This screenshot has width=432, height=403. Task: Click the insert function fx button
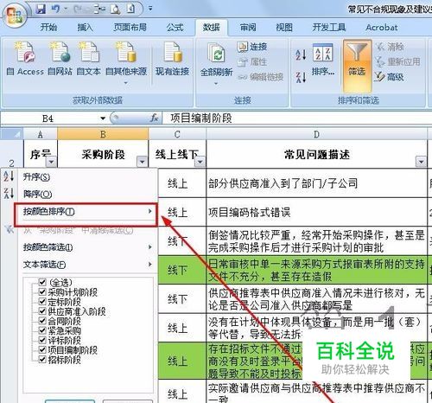click(155, 118)
